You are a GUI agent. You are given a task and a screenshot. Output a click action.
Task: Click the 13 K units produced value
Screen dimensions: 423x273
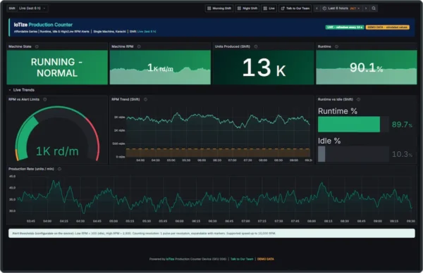pos(264,68)
